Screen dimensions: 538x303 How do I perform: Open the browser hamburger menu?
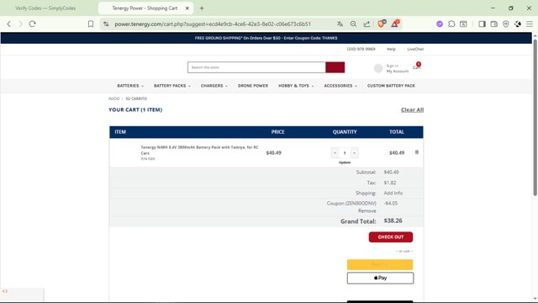pos(530,24)
